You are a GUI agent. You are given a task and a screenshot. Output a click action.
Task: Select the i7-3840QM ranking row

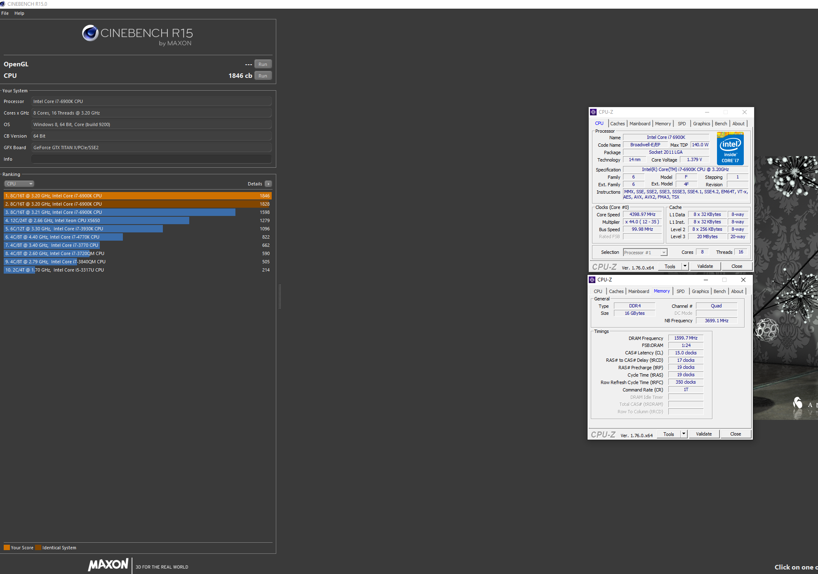(x=138, y=262)
